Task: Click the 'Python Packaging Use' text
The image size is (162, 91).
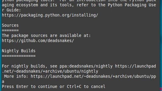Action: (x=132, y=5)
